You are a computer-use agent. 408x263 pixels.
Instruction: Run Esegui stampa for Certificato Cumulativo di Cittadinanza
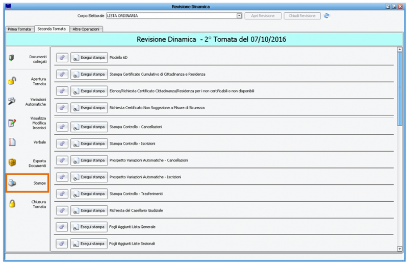point(89,74)
